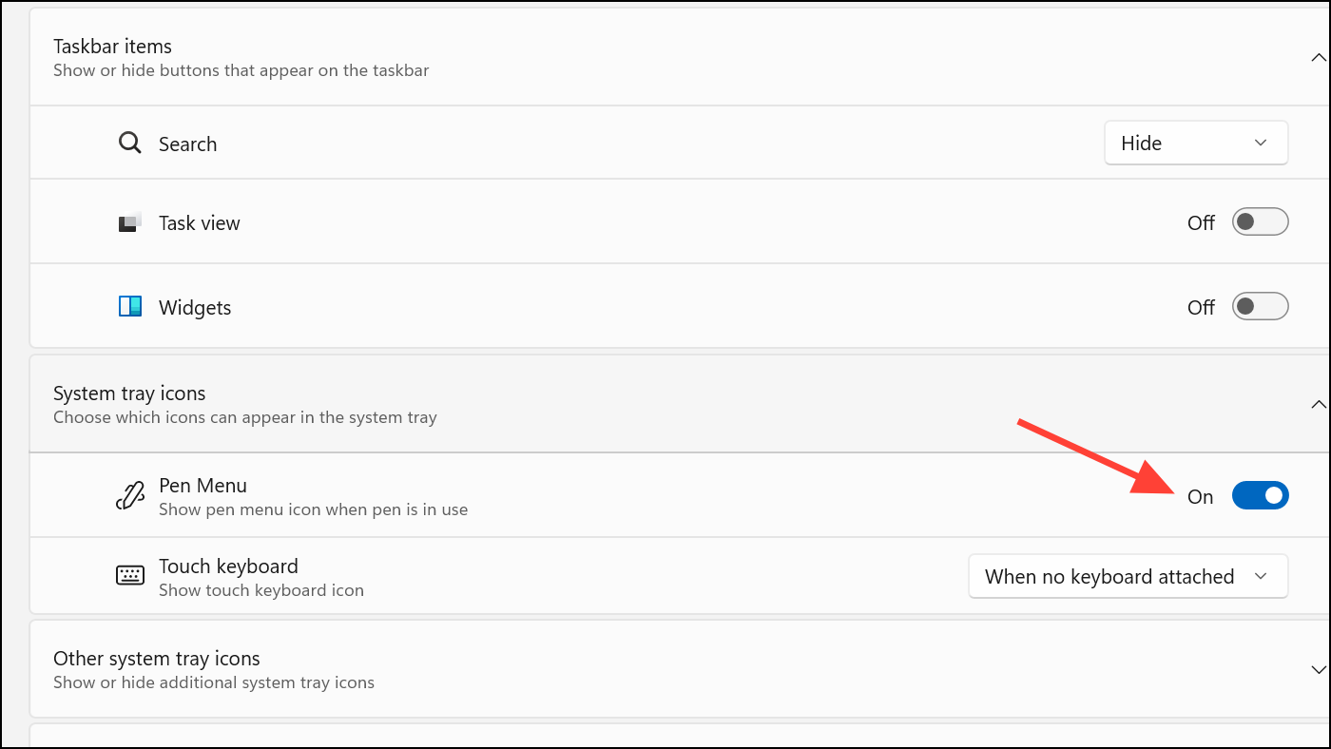Select the Taskbar items heading
Viewport: 1331px width, 749px height.
(112, 46)
